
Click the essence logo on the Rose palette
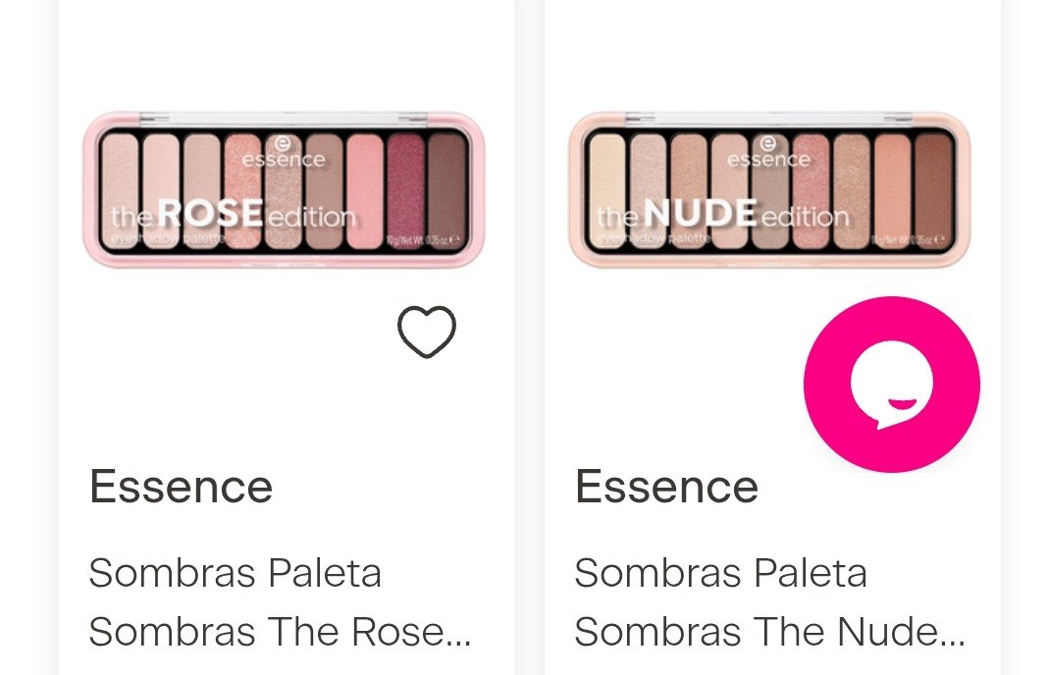click(283, 153)
